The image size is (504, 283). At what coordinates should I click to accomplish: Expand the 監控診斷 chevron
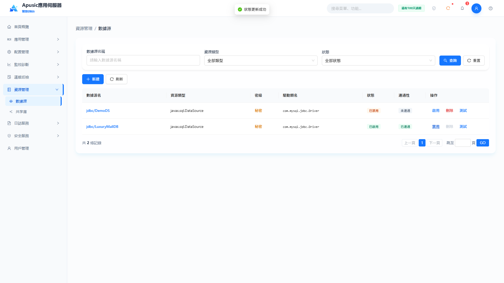coord(58,64)
